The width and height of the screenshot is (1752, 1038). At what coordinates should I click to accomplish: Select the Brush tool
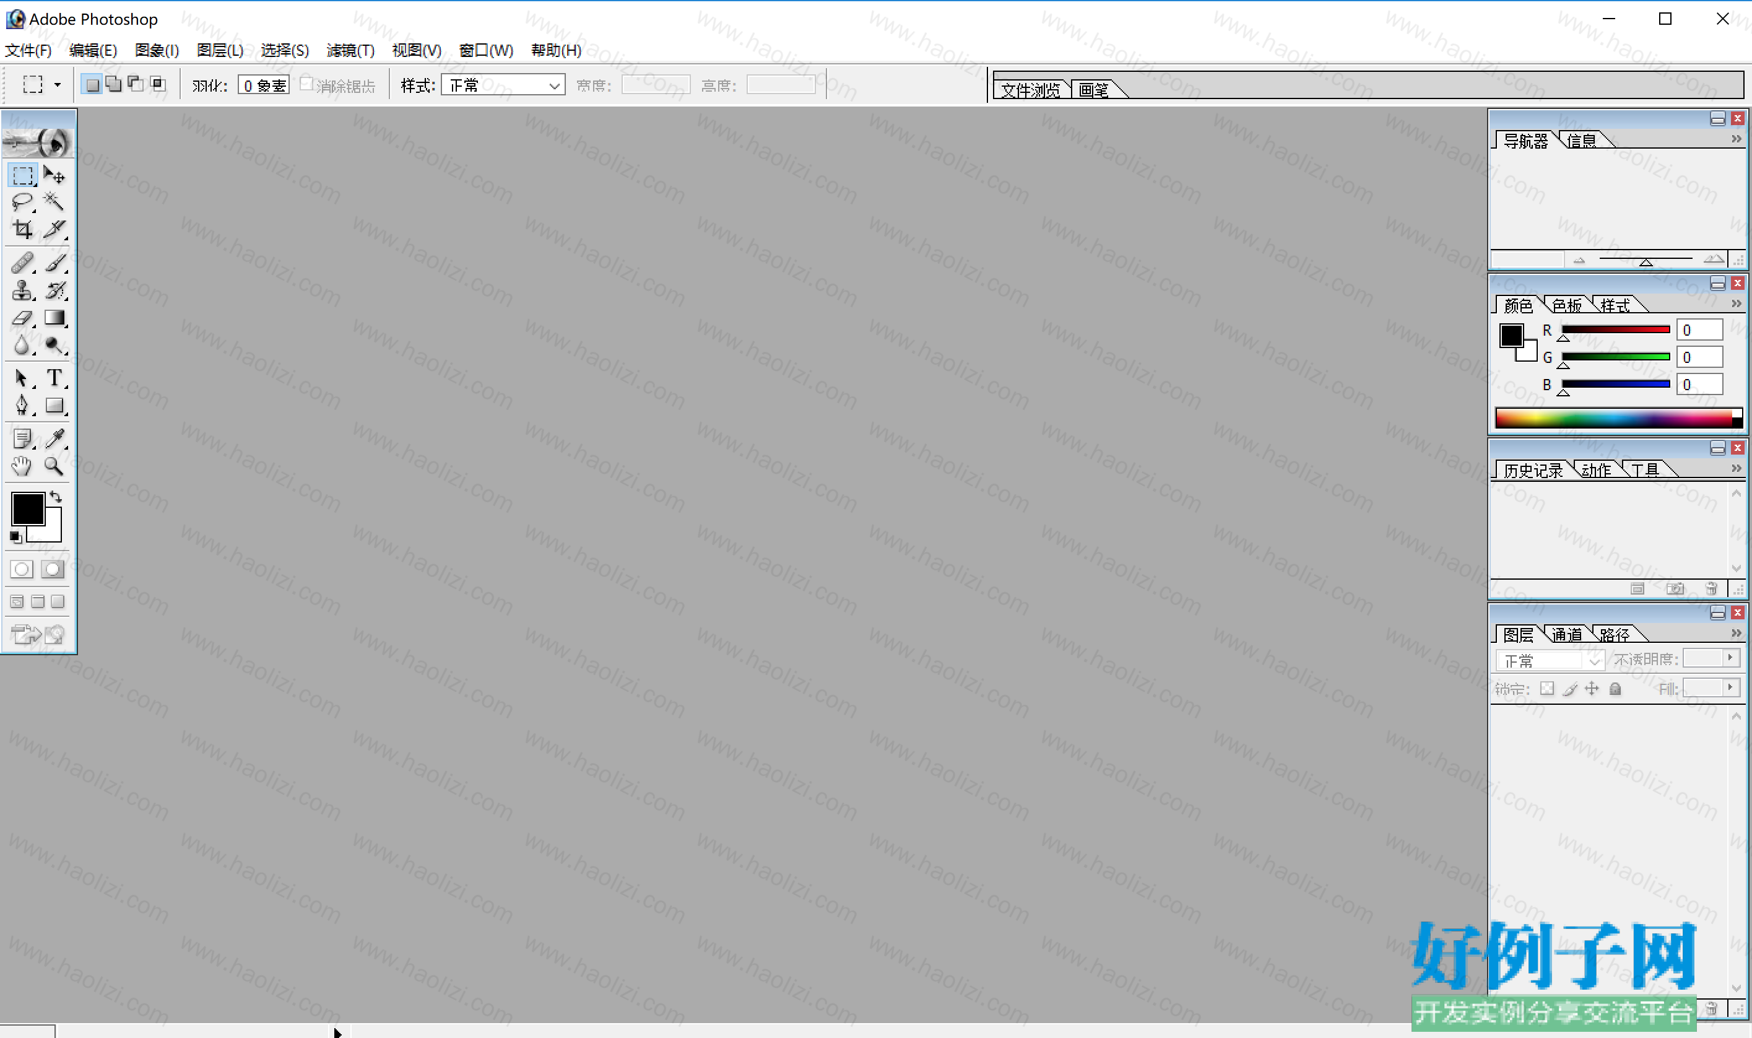pyautogui.click(x=54, y=263)
